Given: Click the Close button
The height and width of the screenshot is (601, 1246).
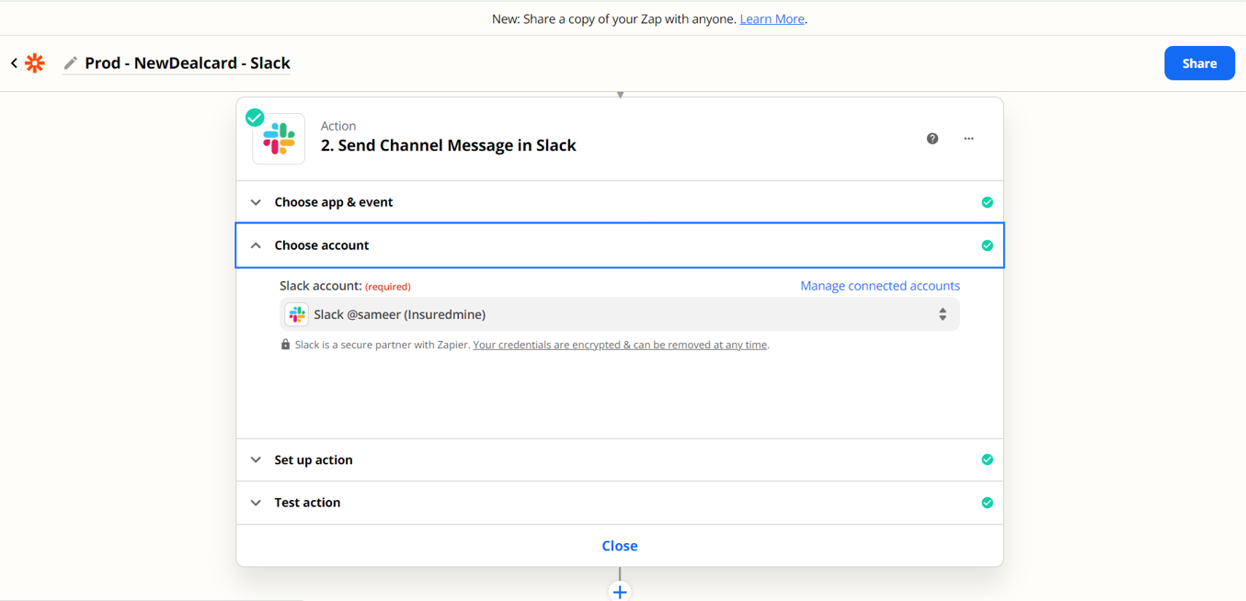Looking at the screenshot, I should point(620,546).
